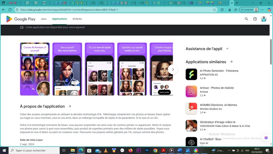The image size is (273, 154).
Task: Click the Artisse app icon
Action: pos(191,91)
